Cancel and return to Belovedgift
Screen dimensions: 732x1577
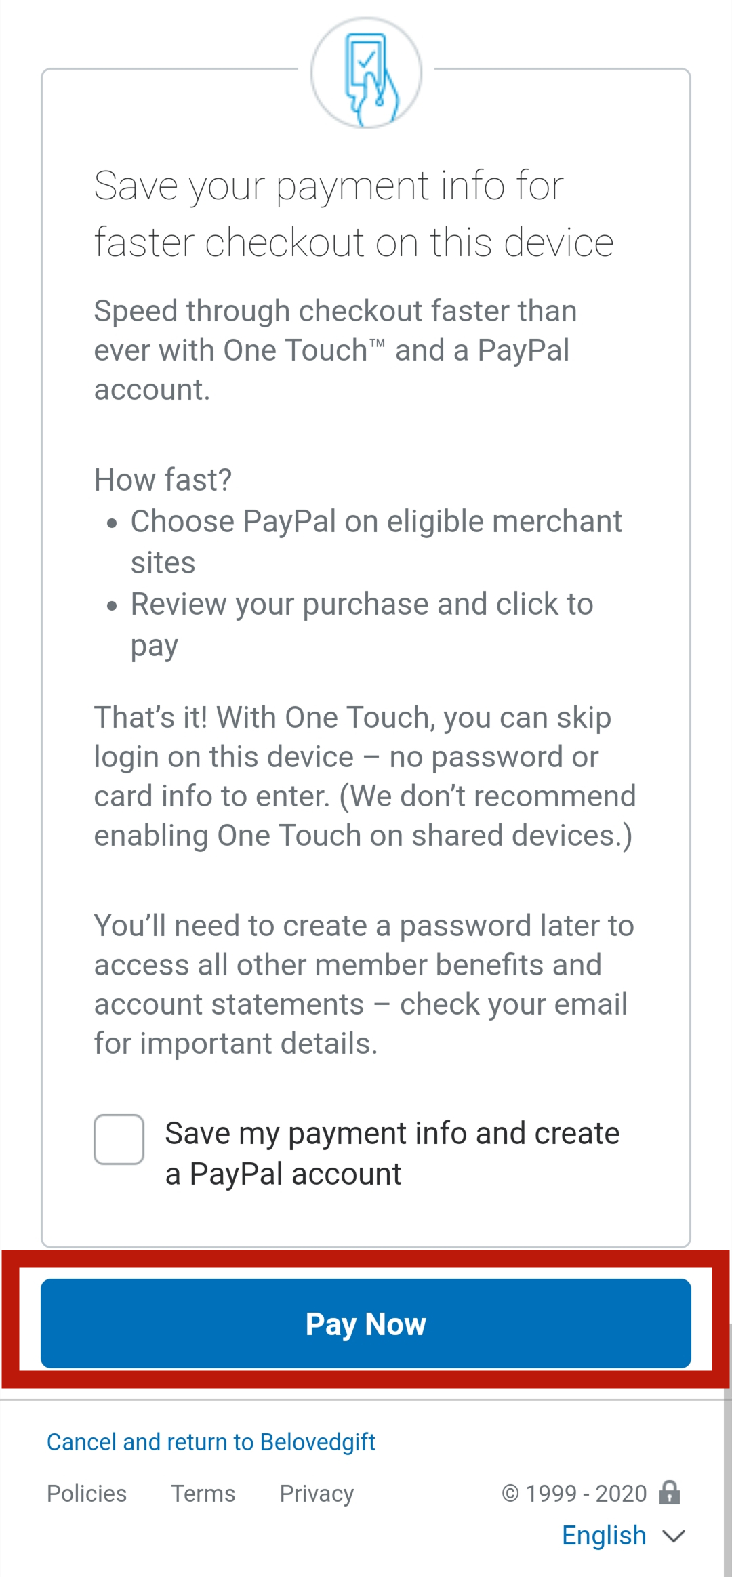click(x=211, y=1441)
